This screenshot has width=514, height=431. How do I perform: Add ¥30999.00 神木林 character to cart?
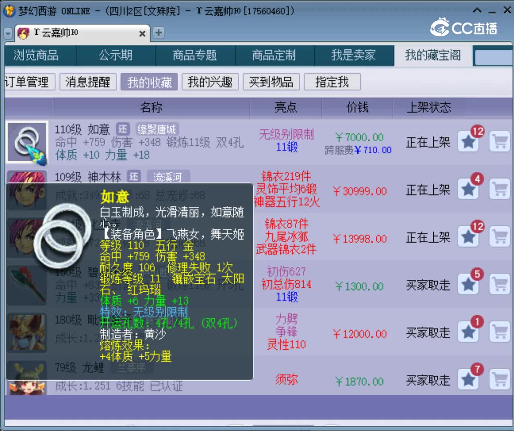click(500, 189)
